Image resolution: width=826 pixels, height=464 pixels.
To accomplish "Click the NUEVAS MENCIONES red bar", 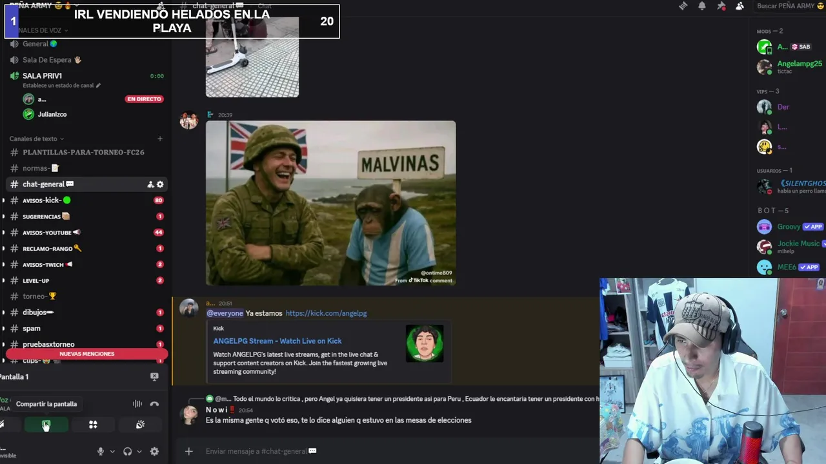I will (x=86, y=354).
